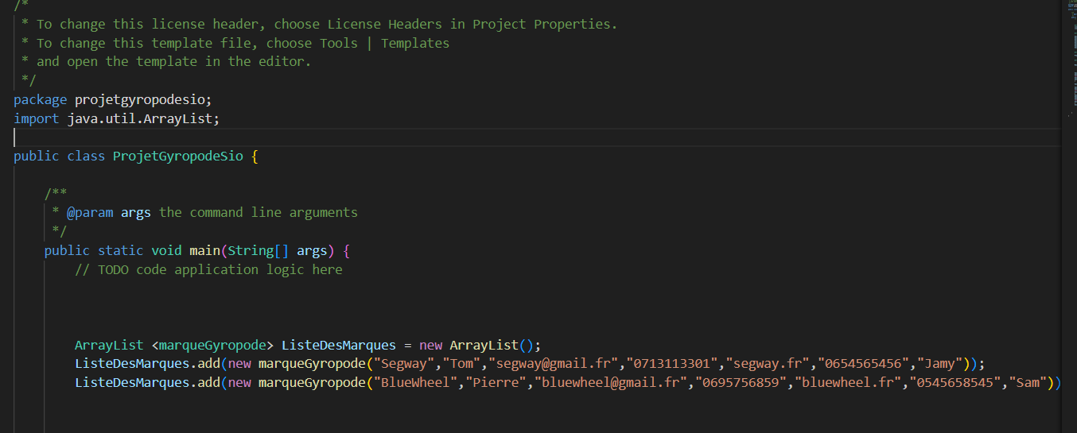Viewport: 1077px width, 433px height.
Task: Click "Project Properties" in the header comment
Action: click(x=542, y=24)
